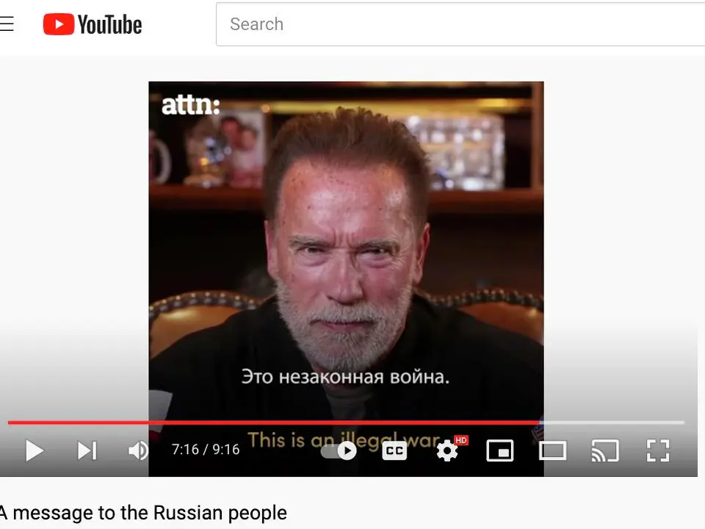Play the video
Viewport: 705px width, 529px height.
coord(35,450)
